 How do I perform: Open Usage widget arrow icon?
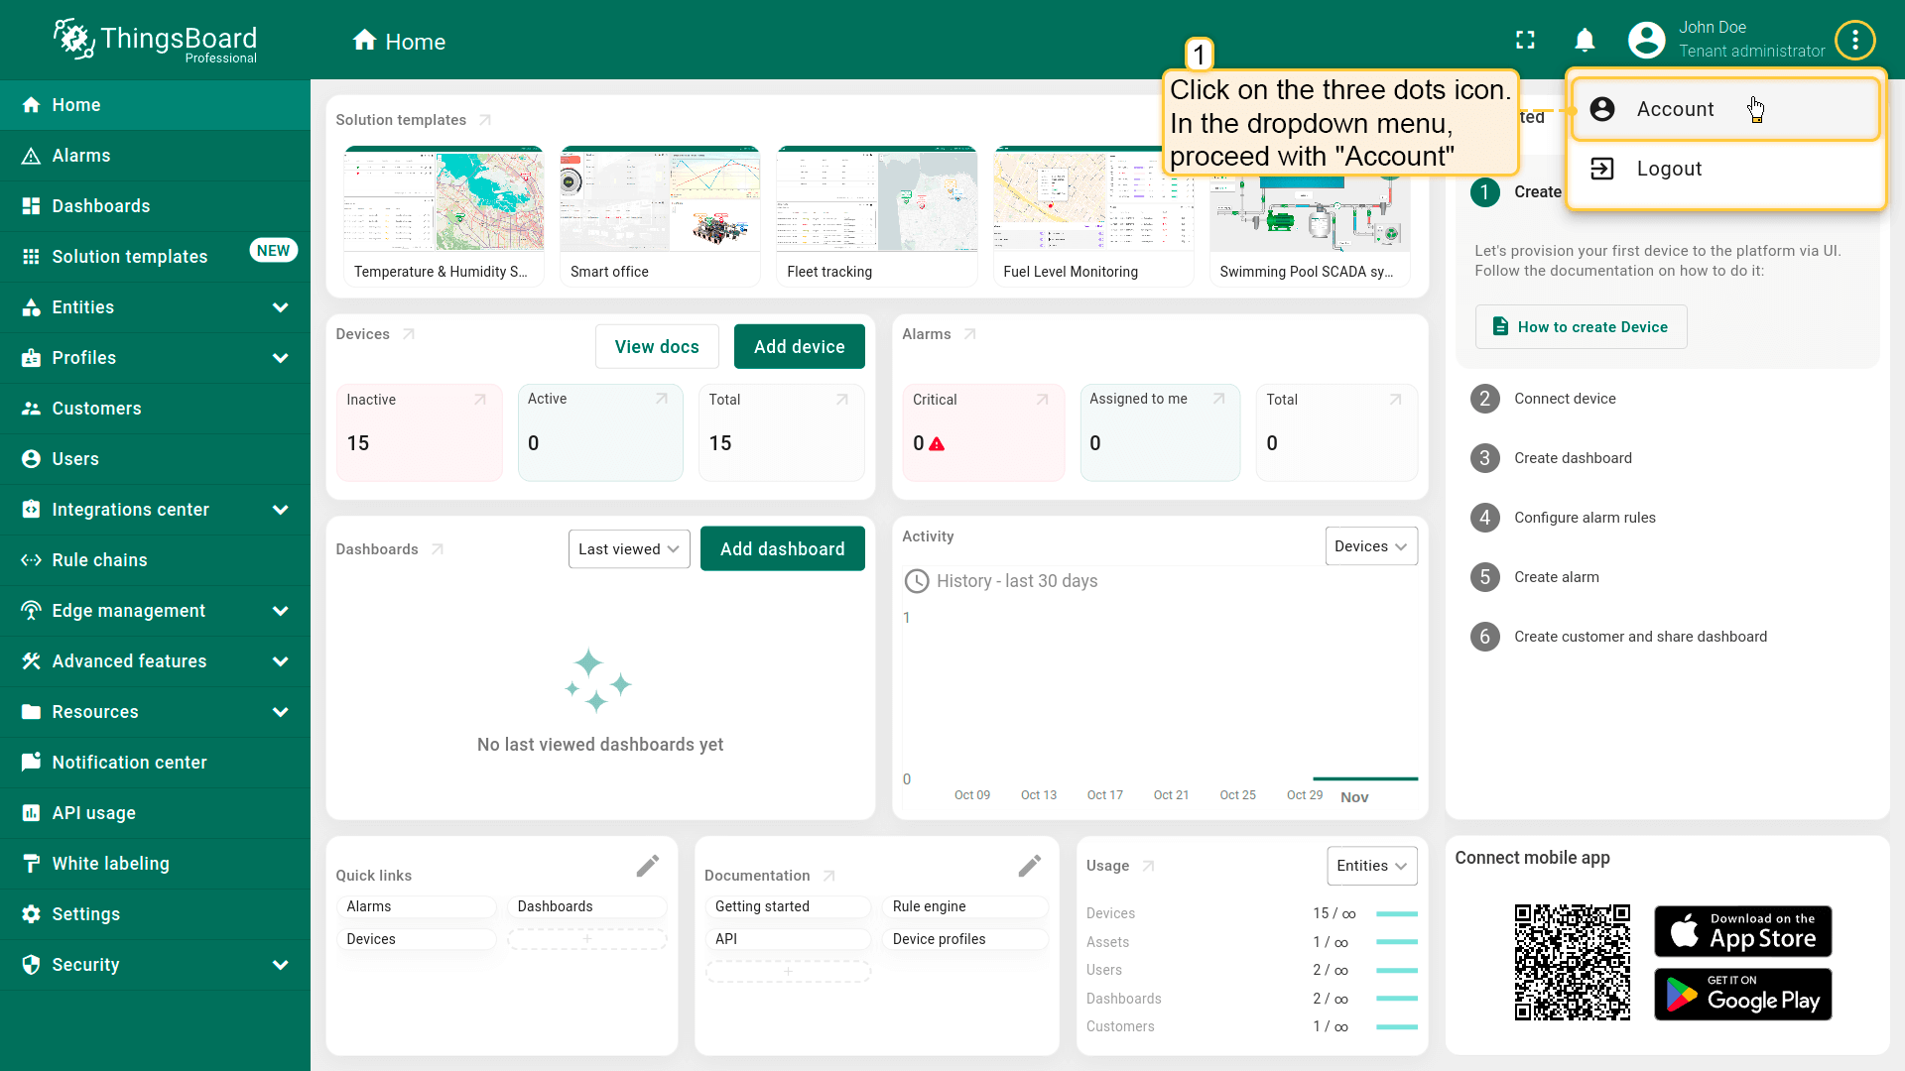[1149, 866]
